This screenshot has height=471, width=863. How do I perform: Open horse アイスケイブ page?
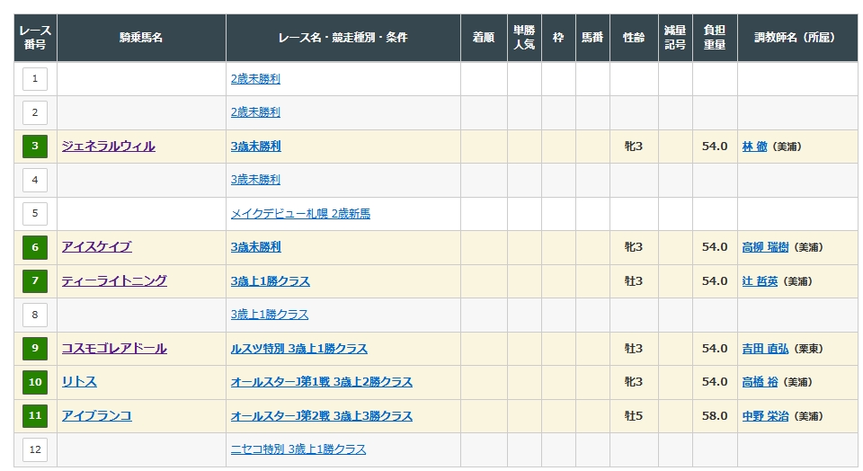96,247
